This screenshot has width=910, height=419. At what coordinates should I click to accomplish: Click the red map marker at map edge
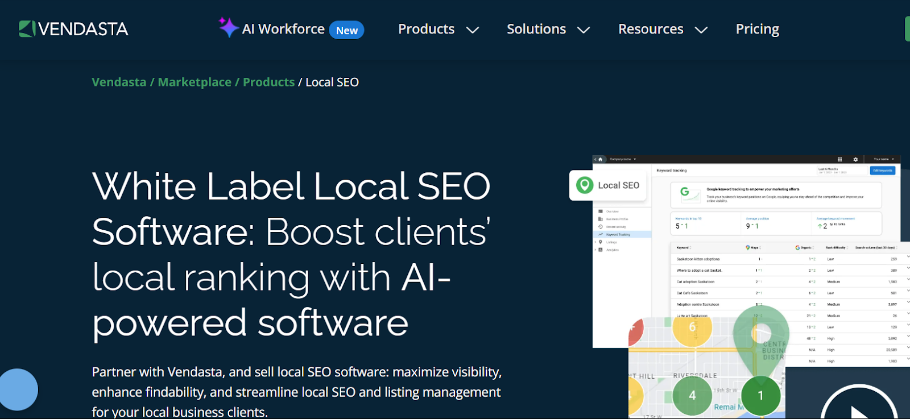(636, 332)
